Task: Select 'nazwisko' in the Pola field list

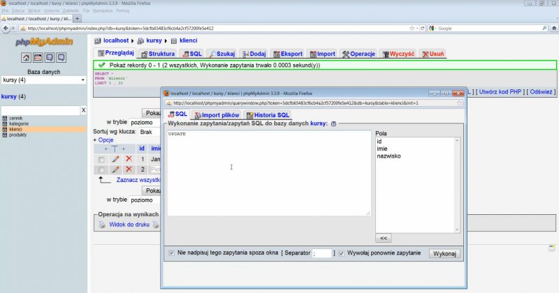Action: pos(389,156)
